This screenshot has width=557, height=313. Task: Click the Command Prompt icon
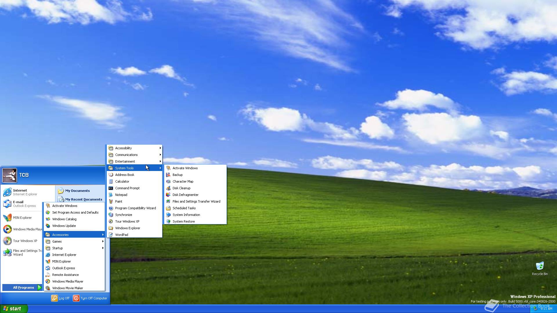[x=111, y=188]
